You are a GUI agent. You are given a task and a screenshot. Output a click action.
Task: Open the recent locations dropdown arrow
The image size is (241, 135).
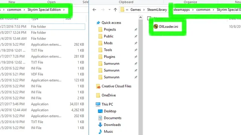pyautogui.click(x=110, y=10)
